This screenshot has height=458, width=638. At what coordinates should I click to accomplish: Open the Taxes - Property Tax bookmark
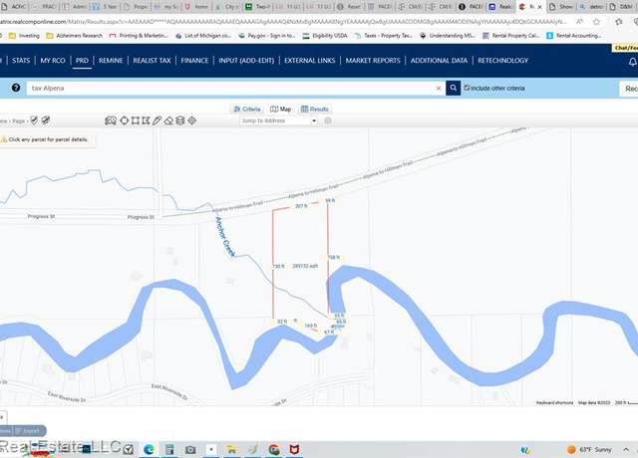coord(384,36)
